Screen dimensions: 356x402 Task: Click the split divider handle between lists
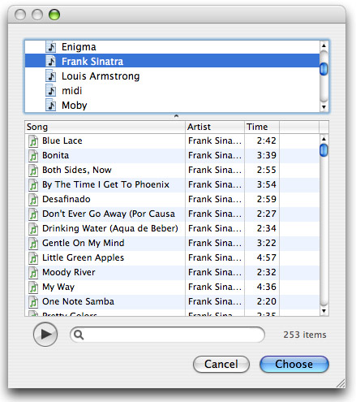coord(176,116)
